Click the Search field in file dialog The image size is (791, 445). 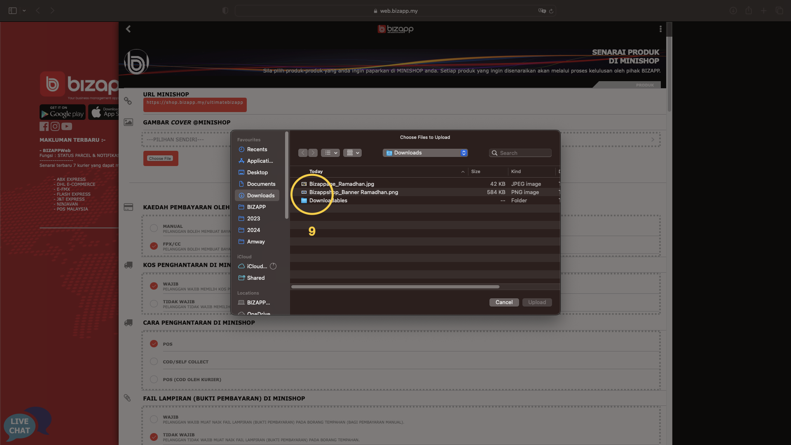coord(520,153)
